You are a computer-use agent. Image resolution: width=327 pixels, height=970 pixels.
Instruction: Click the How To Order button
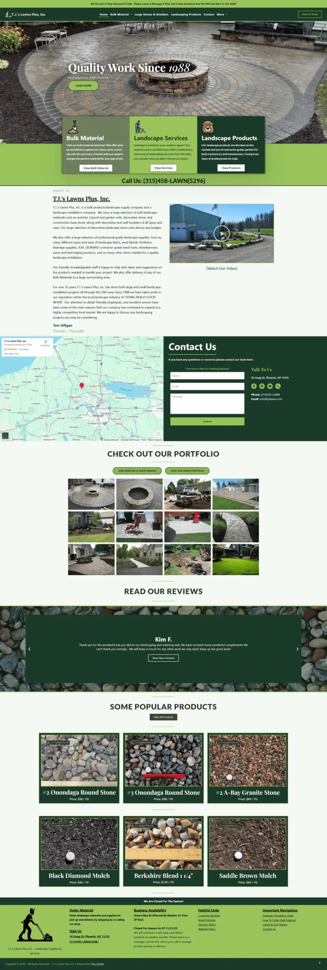point(310,14)
